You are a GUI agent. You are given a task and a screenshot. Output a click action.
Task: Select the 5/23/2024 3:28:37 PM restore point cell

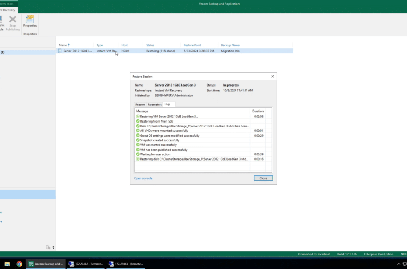tap(199, 51)
